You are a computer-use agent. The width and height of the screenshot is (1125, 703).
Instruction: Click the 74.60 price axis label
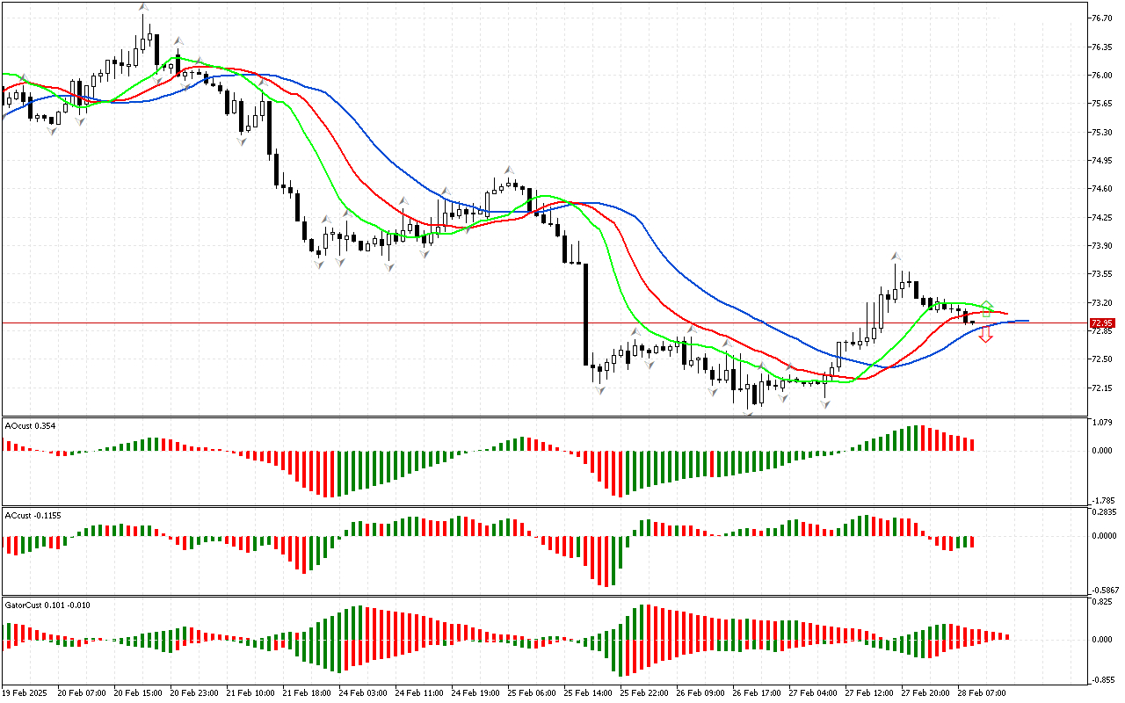pos(1101,189)
